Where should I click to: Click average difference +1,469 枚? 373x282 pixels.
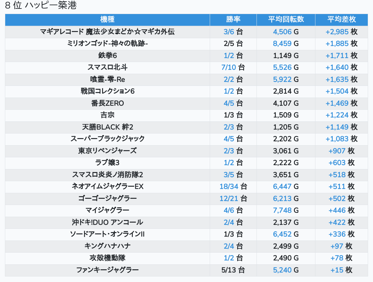point(341,103)
